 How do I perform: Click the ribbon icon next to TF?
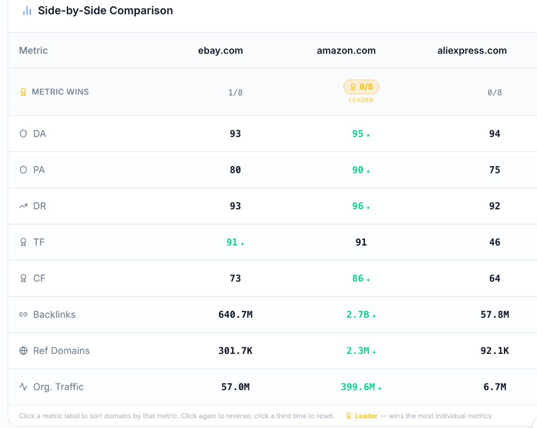coord(23,242)
